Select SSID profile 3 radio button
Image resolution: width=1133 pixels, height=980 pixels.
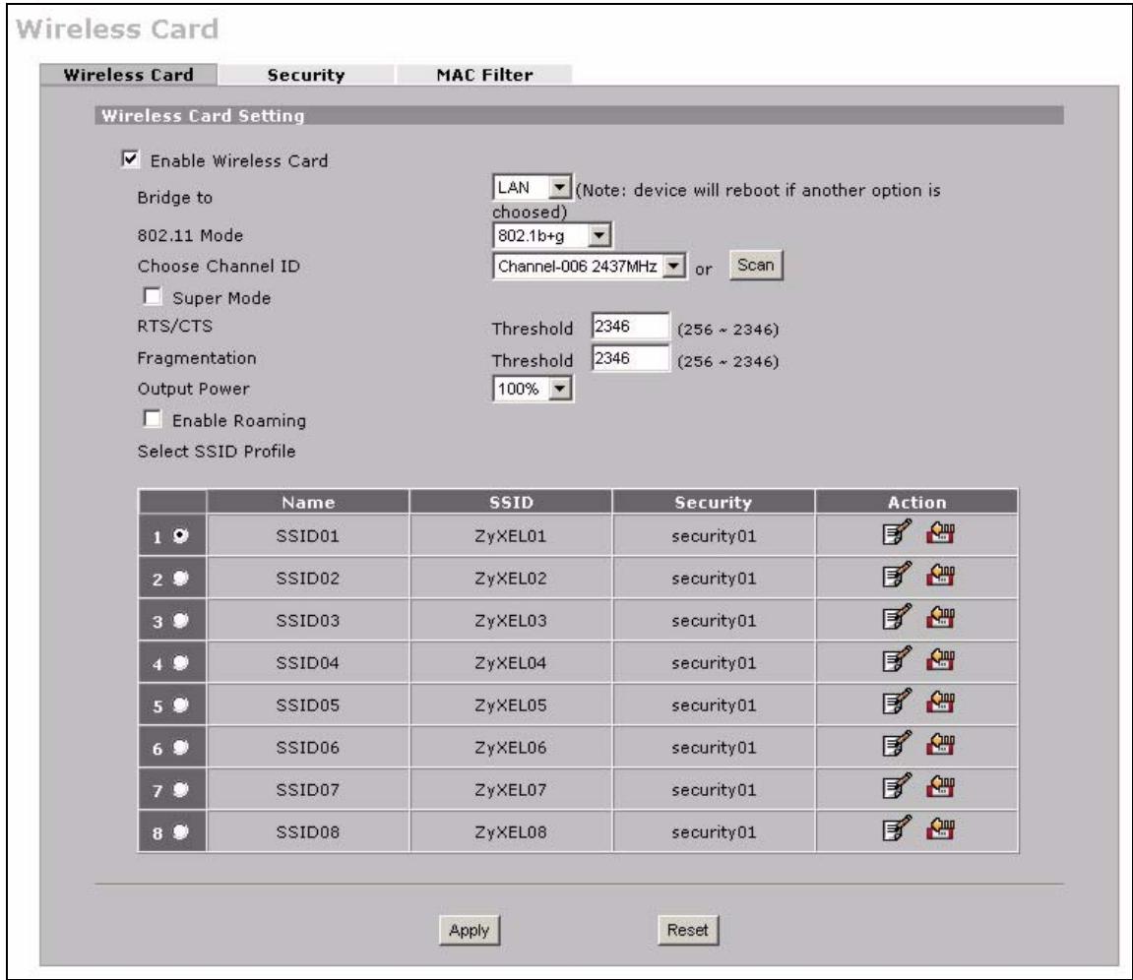pyautogui.click(x=181, y=620)
